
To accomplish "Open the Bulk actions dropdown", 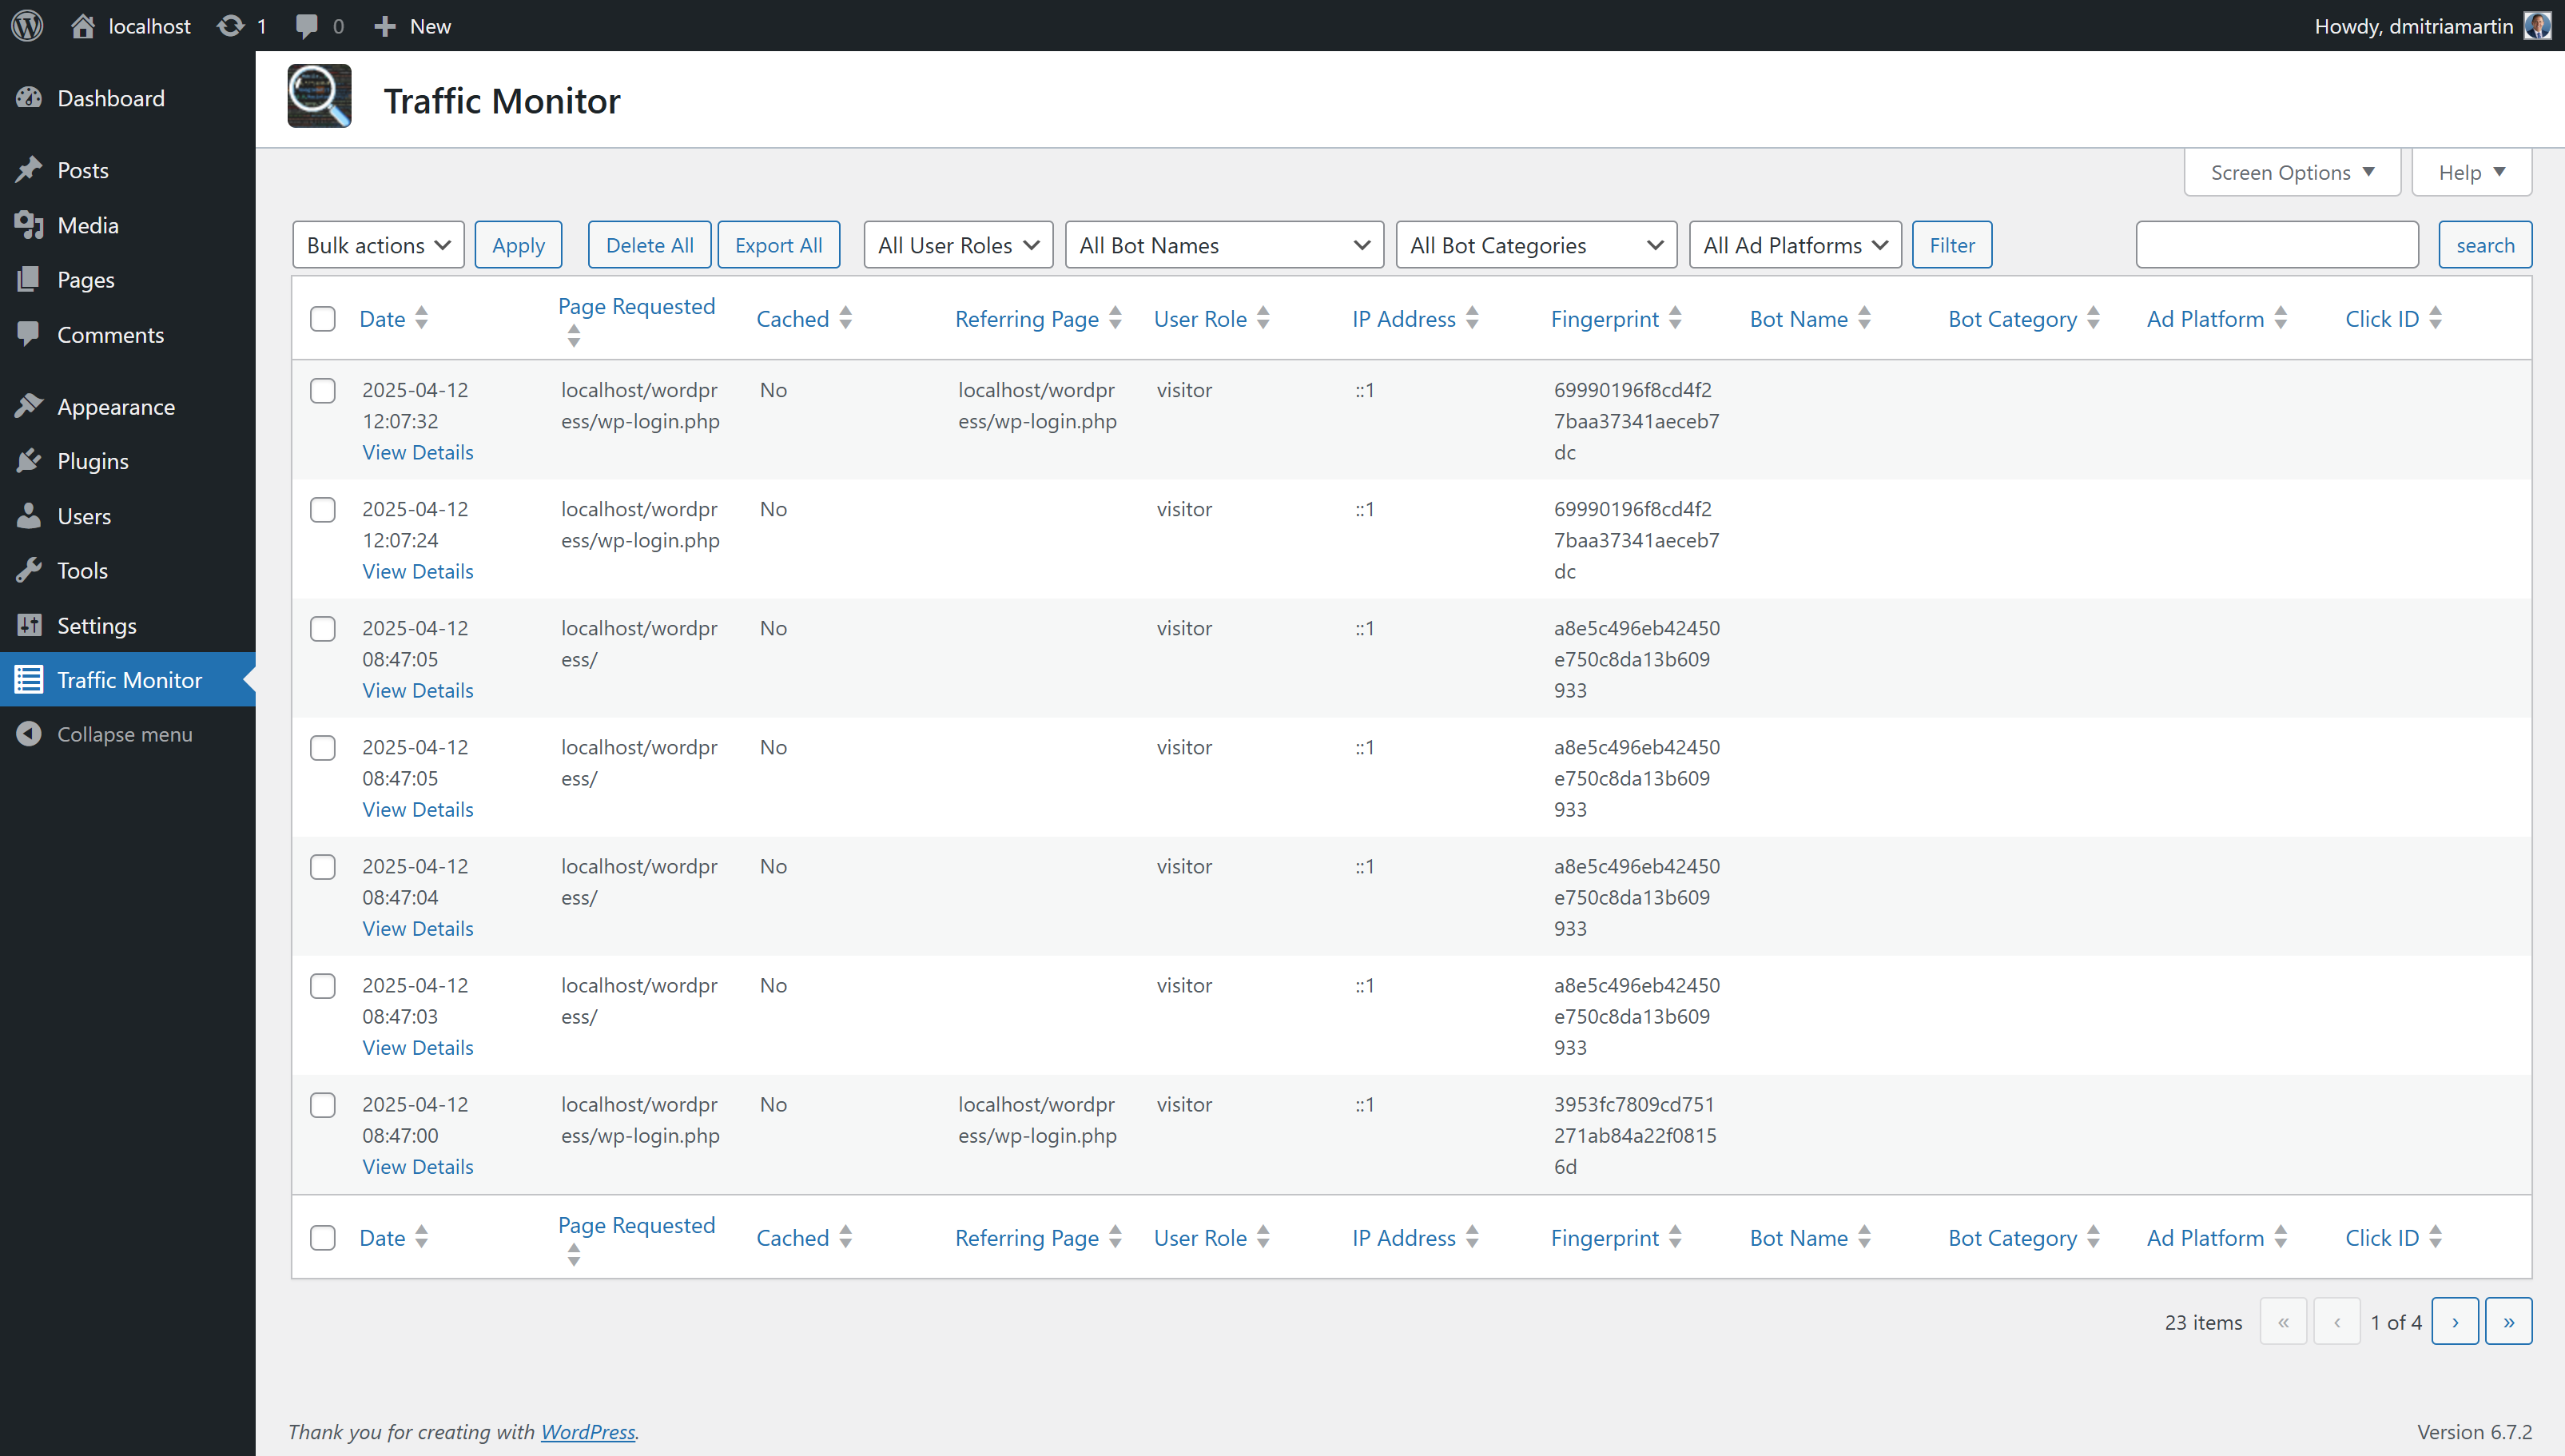I will point(379,245).
